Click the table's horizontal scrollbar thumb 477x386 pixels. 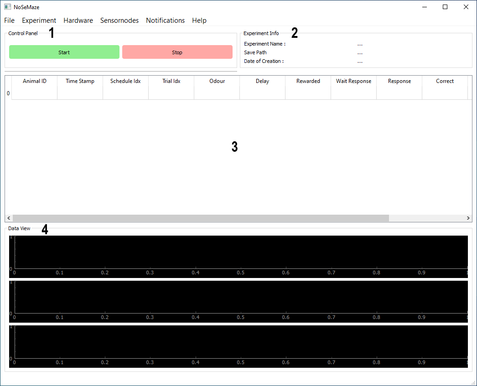coord(201,218)
